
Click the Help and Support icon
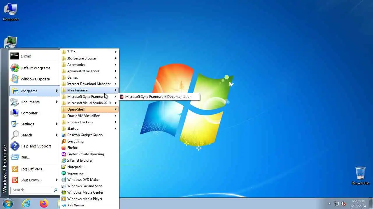(x=15, y=146)
